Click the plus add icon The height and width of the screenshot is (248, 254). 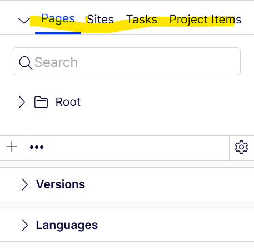coord(12,147)
